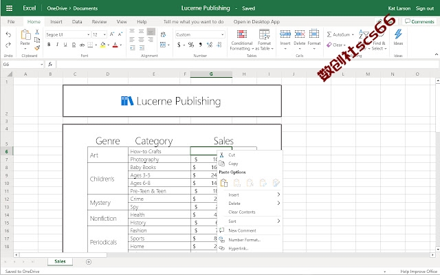Viewport: 440px width, 275px height.
Task: Choose Sort in the context menu
Action: pos(250,221)
